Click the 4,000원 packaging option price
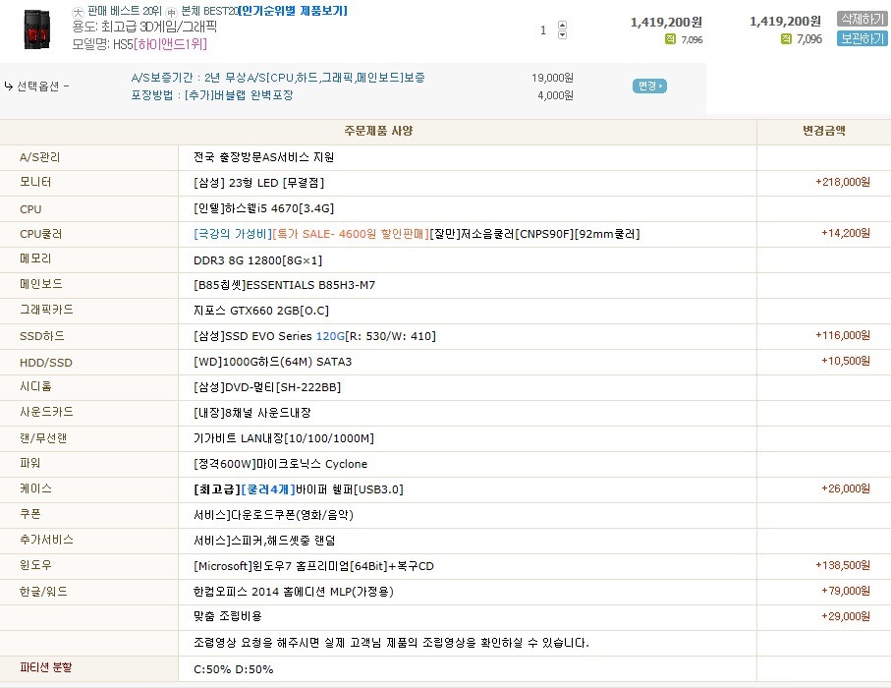The width and height of the screenshot is (891, 688). pos(555,95)
